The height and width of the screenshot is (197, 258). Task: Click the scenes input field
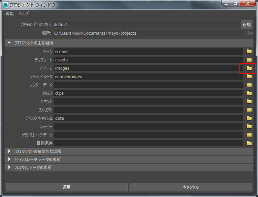(x=148, y=51)
